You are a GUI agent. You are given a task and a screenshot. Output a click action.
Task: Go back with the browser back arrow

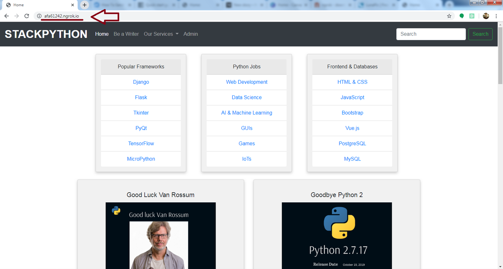pos(7,16)
